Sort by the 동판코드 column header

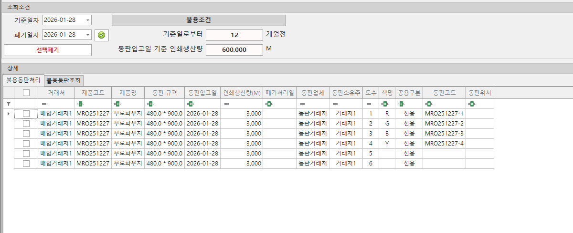pos(444,93)
